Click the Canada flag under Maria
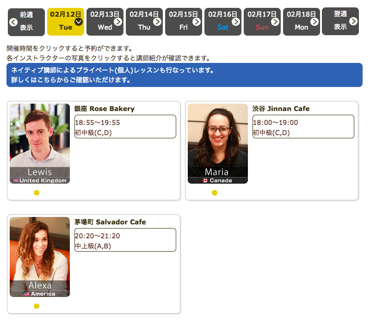This screenshot has height=322, width=370. click(205, 180)
